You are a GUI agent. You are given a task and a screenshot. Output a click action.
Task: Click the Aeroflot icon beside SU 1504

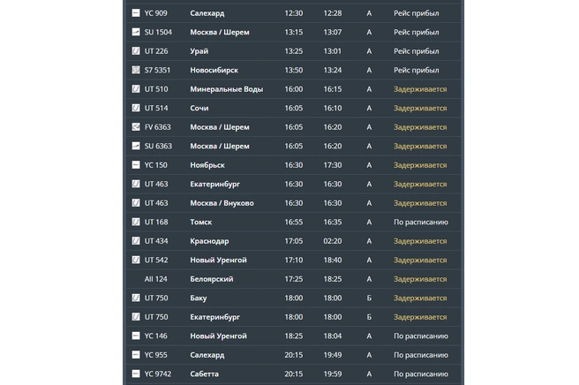(136, 32)
